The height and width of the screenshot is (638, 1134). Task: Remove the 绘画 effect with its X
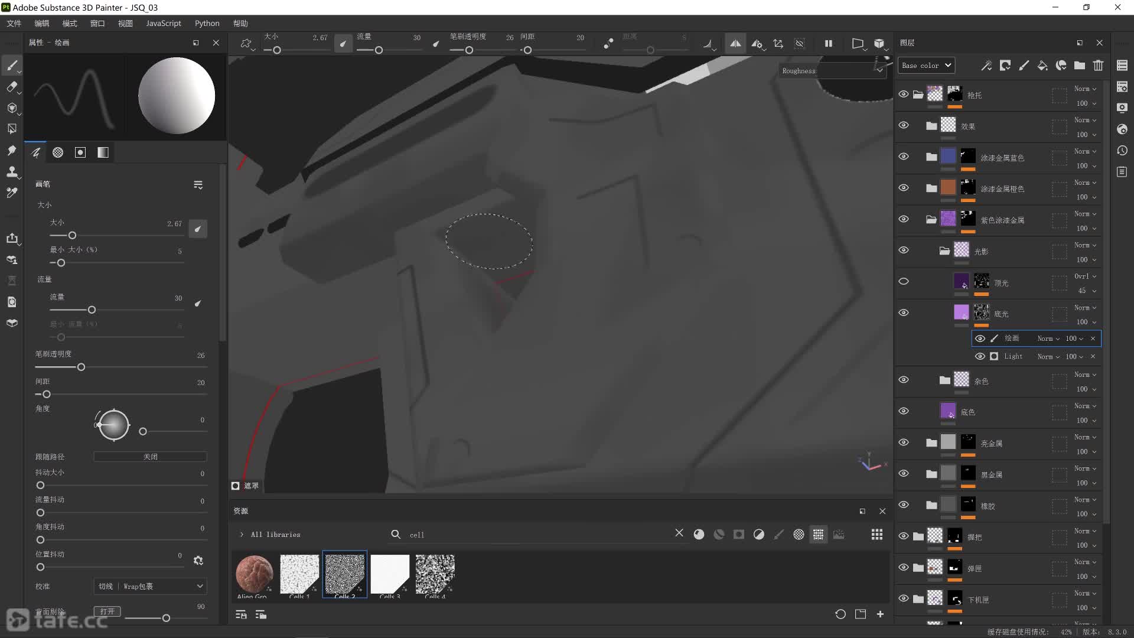[x=1093, y=338]
